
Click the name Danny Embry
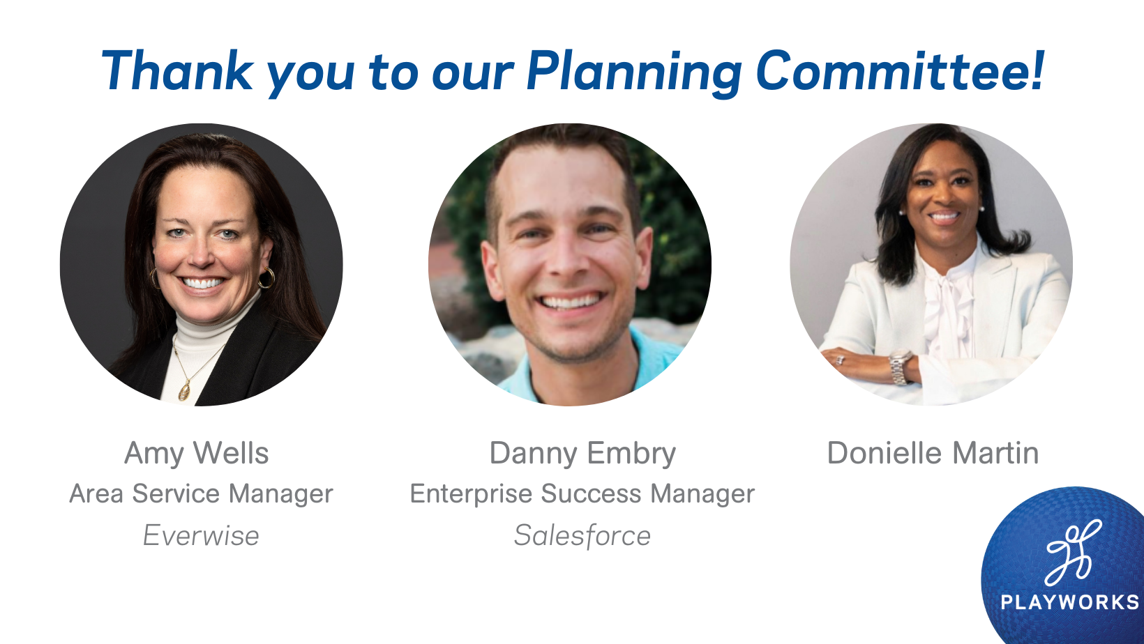pos(582,453)
